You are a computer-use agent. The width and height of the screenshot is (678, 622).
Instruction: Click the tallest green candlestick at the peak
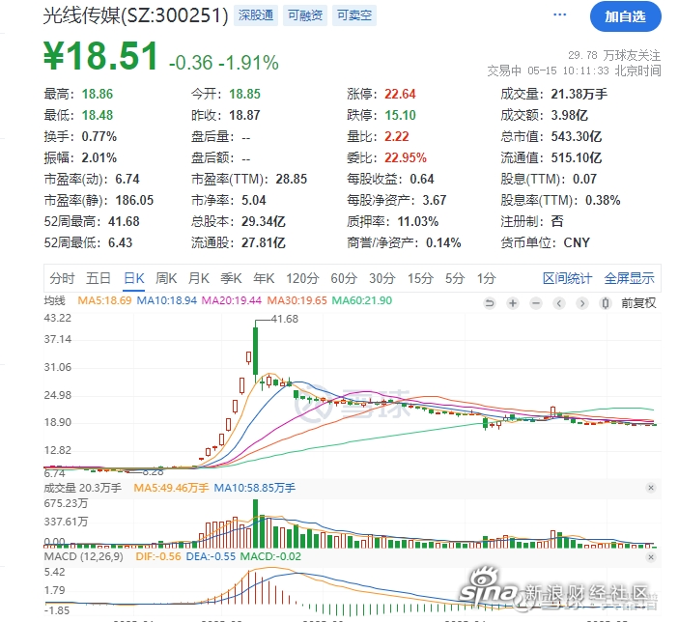(x=256, y=351)
